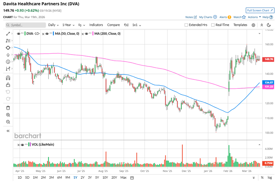Collapse the drawing tools sidebar
The width and height of the screenshot is (278, 183).
click(8, 131)
